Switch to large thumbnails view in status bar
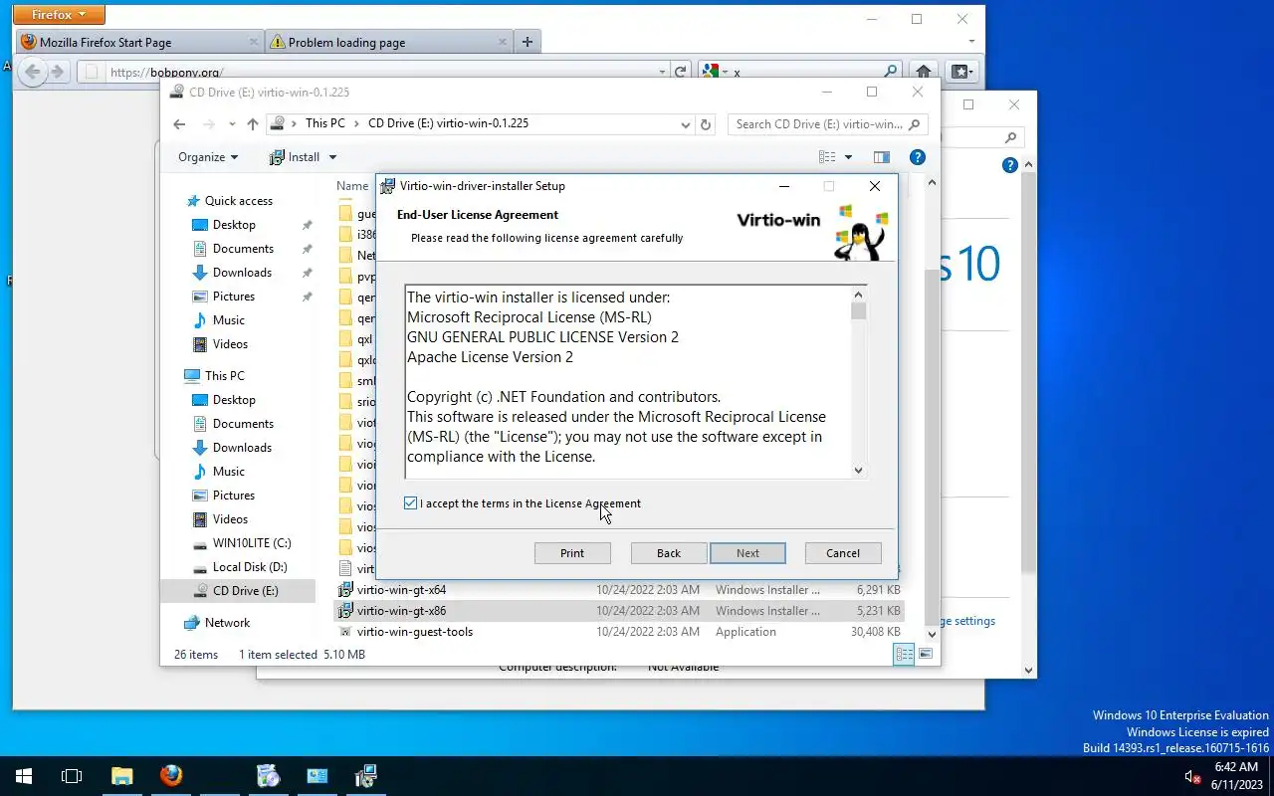The image size is (1274, 796). 926,655
